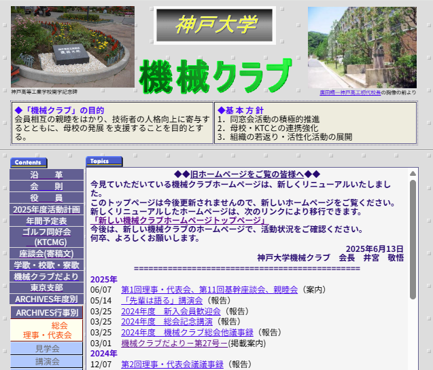Viewport: 433px width, 370px height.
Task: Click the 「機械クラブ」の目的 heading
Action: click(x=59, y=110)
